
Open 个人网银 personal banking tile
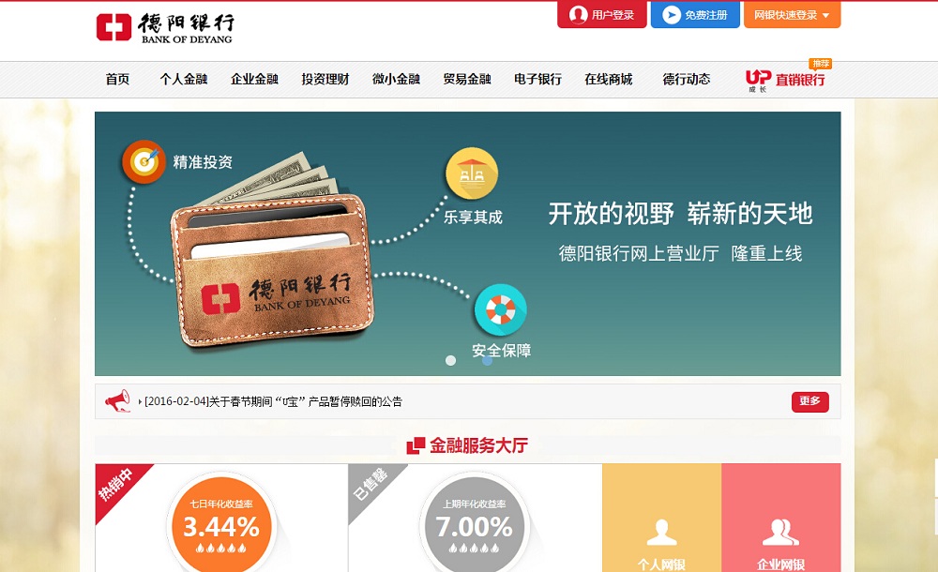point(661,518)
